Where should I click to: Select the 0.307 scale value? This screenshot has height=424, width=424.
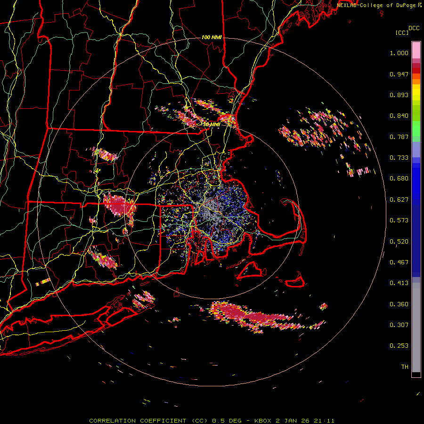399,325
